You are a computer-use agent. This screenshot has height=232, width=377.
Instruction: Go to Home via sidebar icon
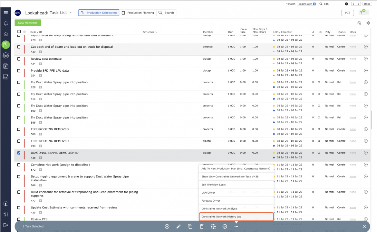click(6, 34)
